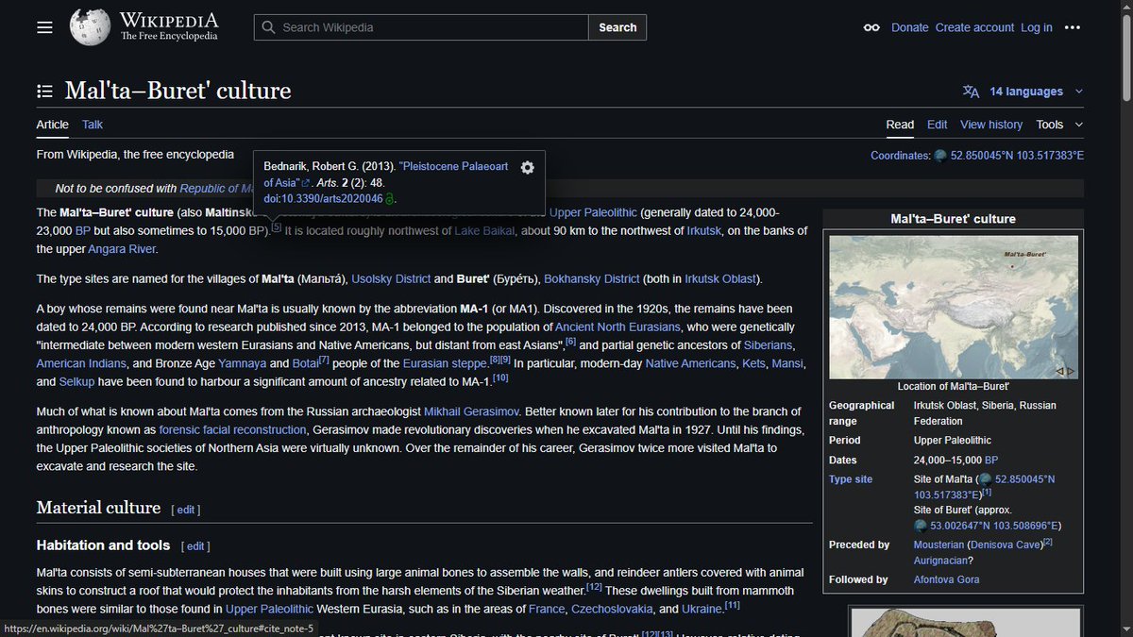Click the Donate link
The width and height of the screenshot is (1133, 637).
click(x=910, y=27)
